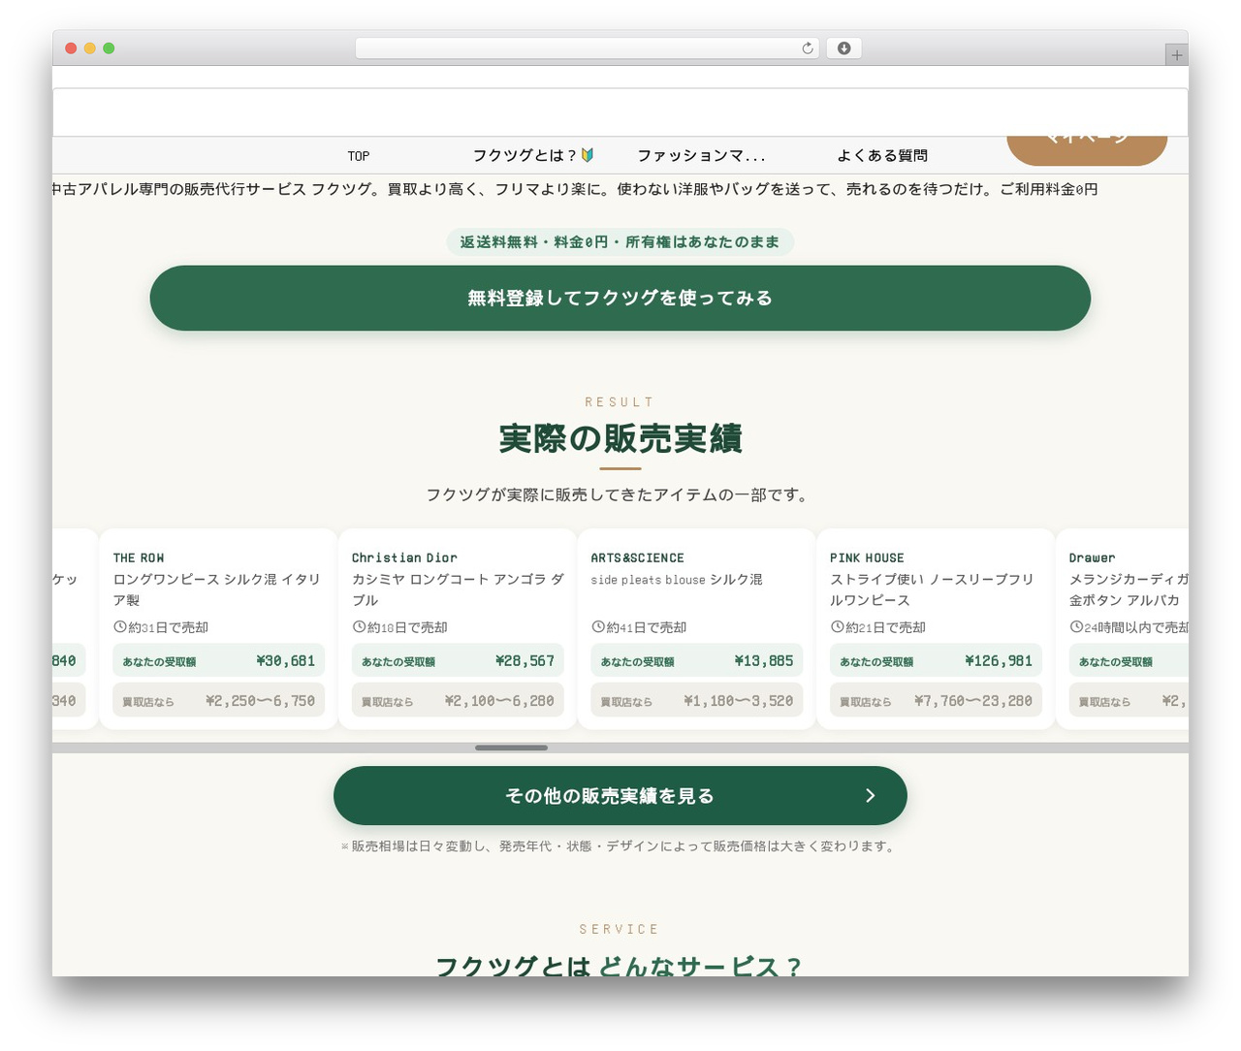Click ARTS&SCIENCE brand name
This screenshot has width=1241, height=1051.
pos(637,558)
